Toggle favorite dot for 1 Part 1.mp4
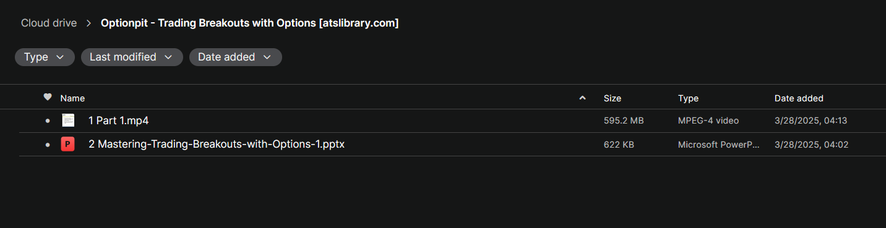The image size is (886, 228). tap(48, 121)
